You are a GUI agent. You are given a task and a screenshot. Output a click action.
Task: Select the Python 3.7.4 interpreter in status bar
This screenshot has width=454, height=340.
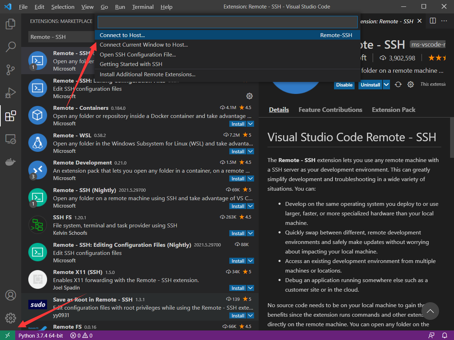(40, 335)
